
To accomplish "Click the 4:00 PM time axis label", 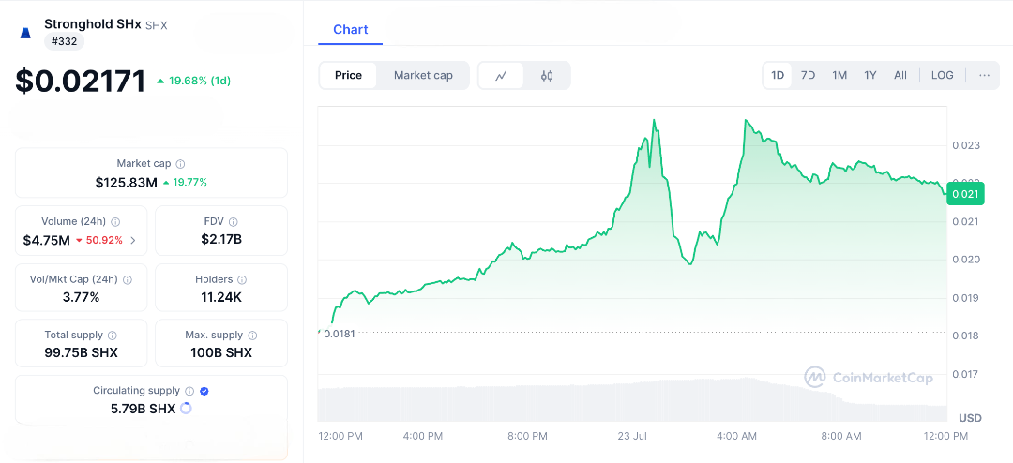I will coord(422,437).
